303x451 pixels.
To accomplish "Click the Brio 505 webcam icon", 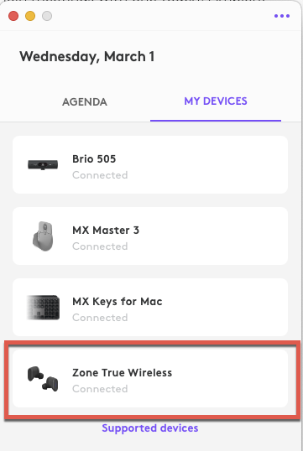I will point(43,165).
